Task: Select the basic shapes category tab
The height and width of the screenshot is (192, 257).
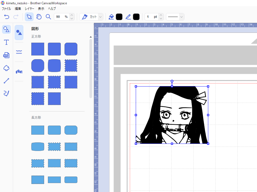Action: (19, 33)
